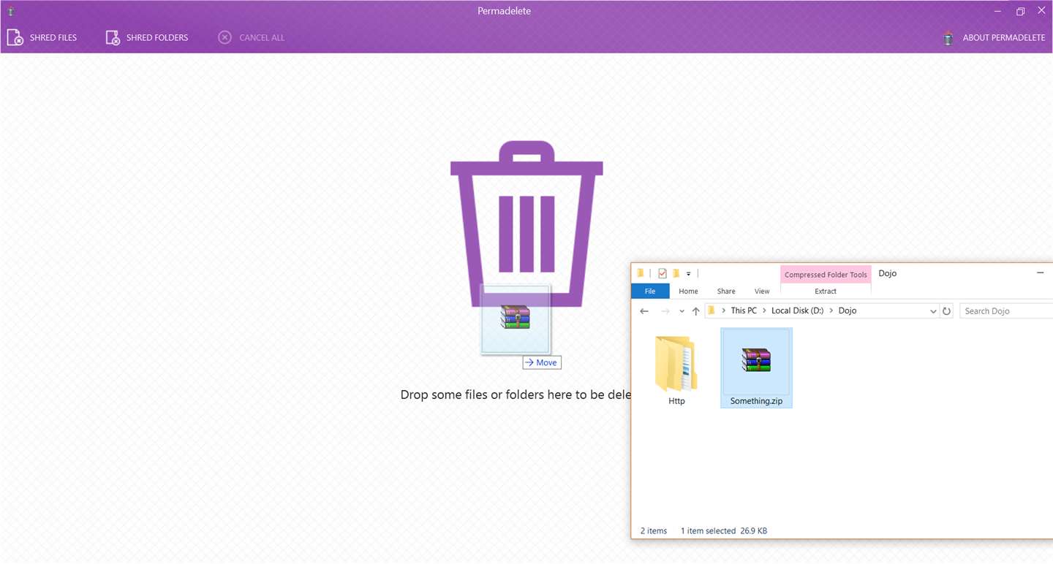Click Cancel All in Permadelete
This screenshot has height=564, width=1053.
click(x=251, y=37)
